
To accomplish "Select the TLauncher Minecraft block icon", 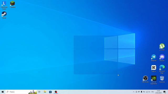I will 12,4.
